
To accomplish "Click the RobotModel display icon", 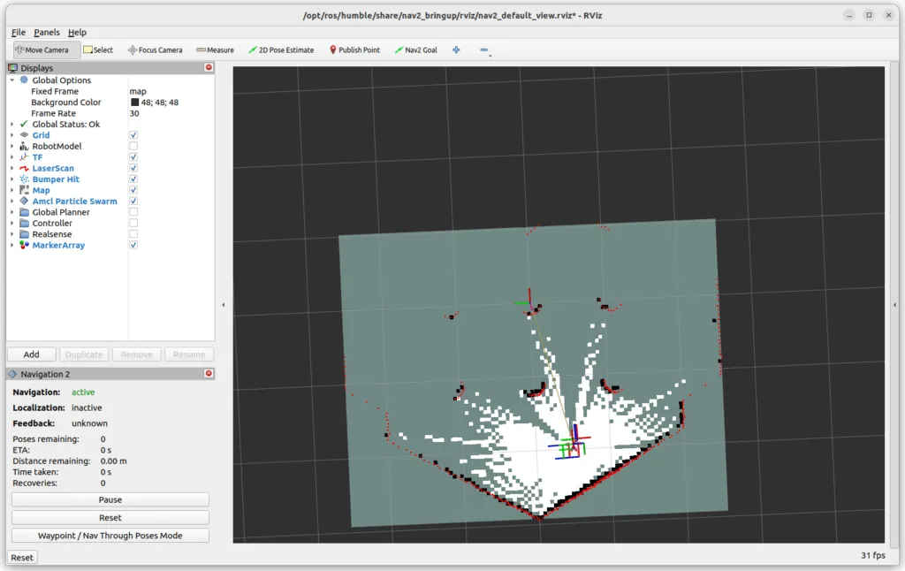I will click(24, 146).
